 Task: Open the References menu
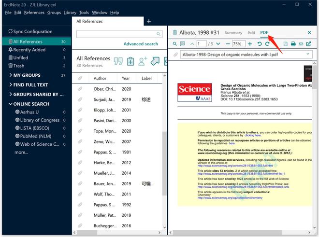click(x=34, y=13)
